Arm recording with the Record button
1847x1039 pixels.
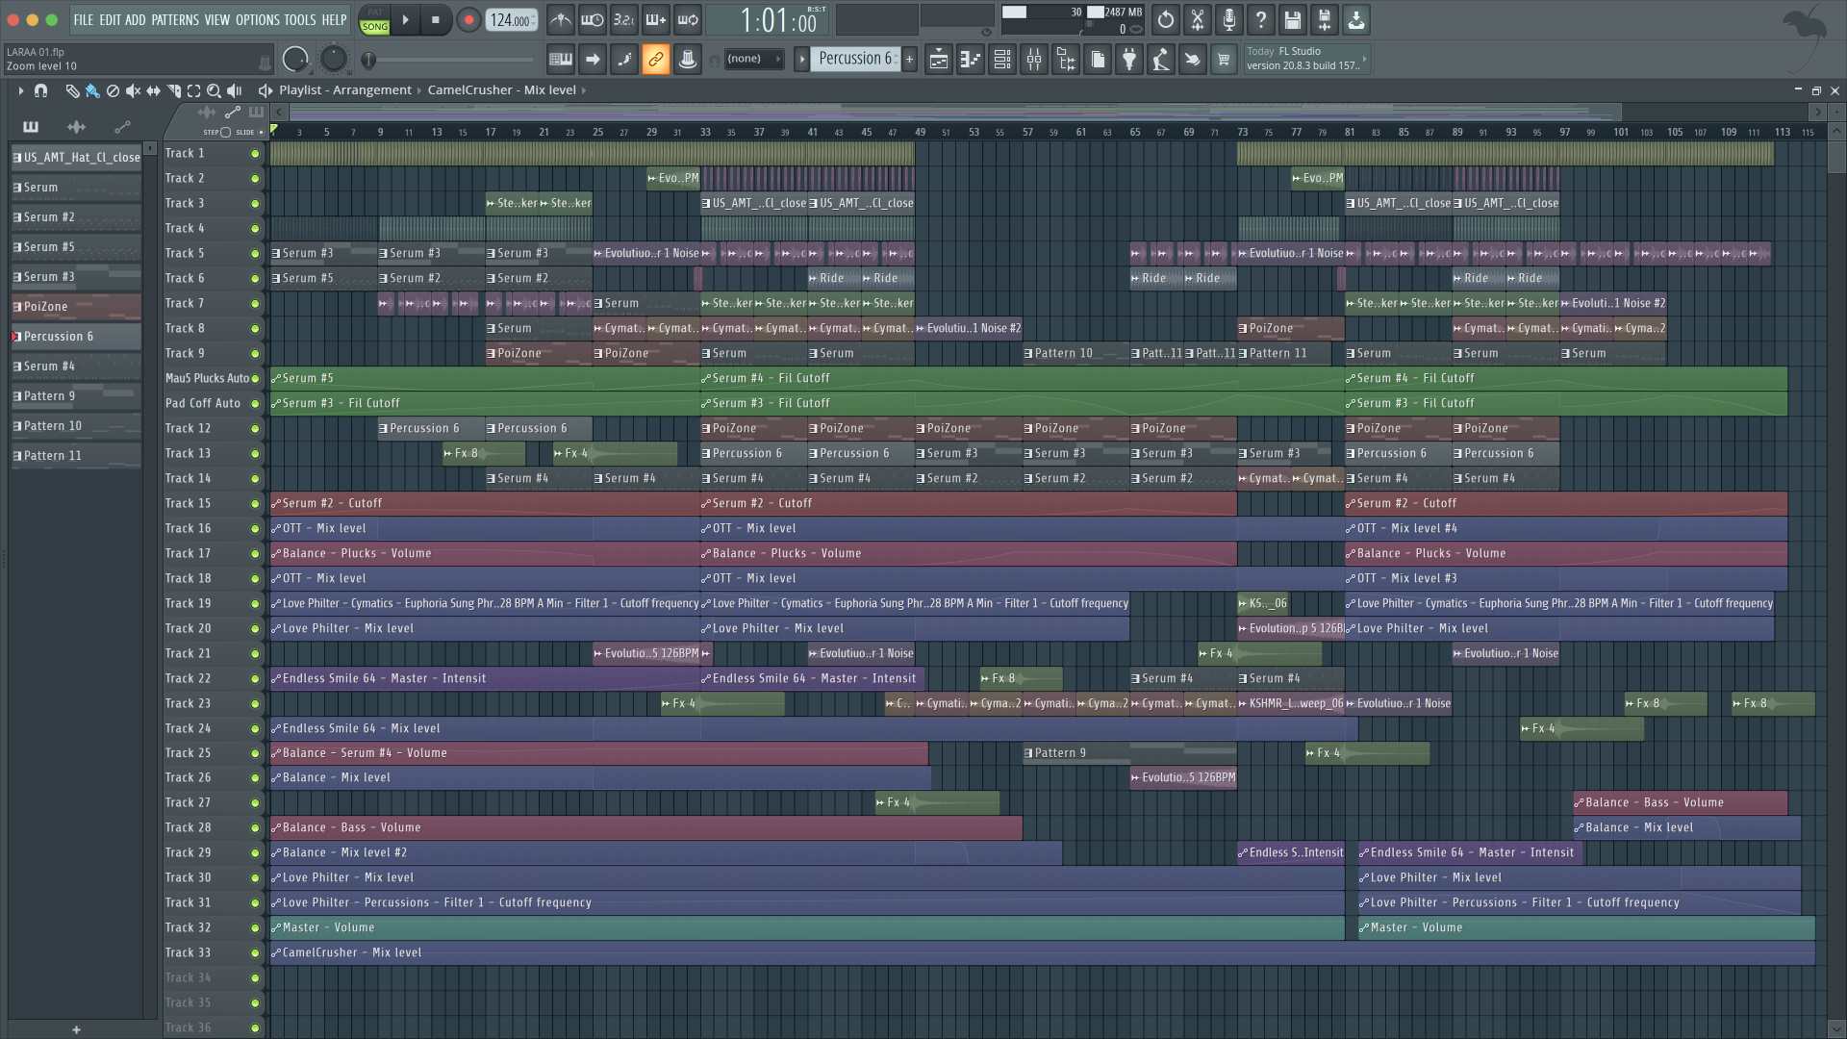pos(468,19)
